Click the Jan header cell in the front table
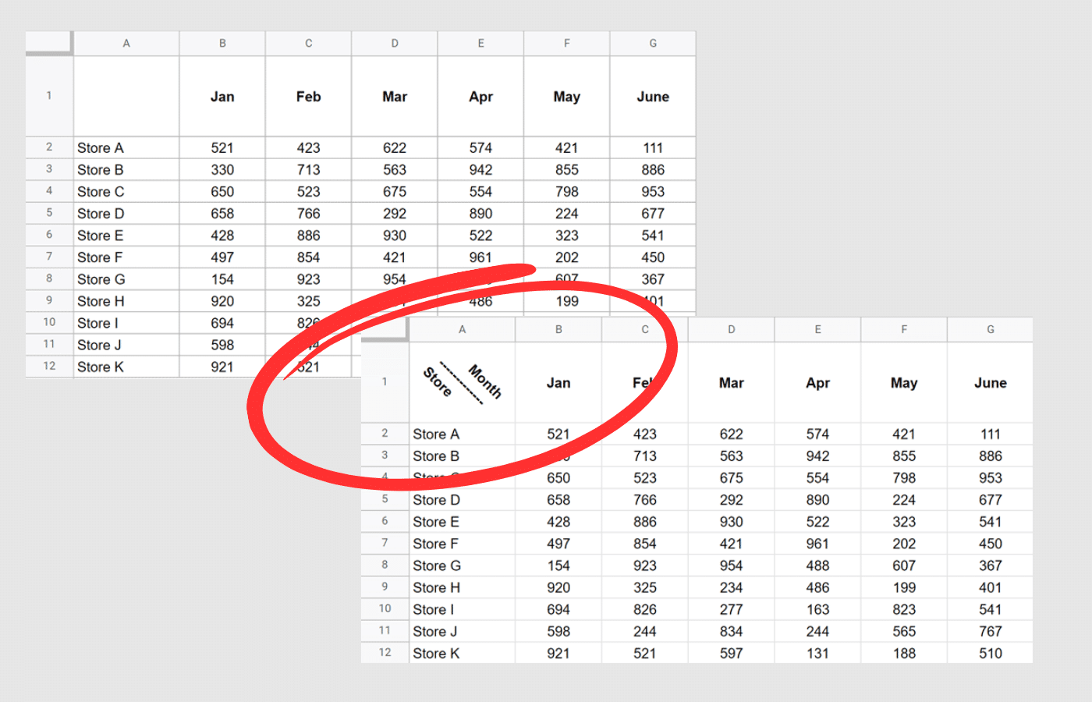Viewport: 1092px width, 702px height. [x=558, y=383]
